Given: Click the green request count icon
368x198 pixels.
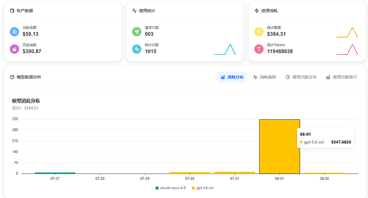Looking at the screenshot, I should 137,31.
